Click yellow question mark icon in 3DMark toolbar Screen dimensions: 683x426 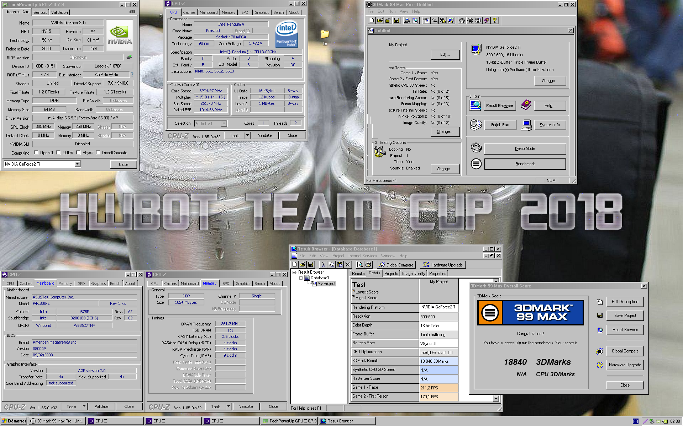pyautogui.click(x=495, y=20)
